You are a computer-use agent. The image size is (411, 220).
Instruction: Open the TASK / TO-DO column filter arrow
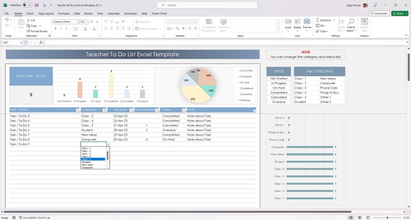coord(77,110)
